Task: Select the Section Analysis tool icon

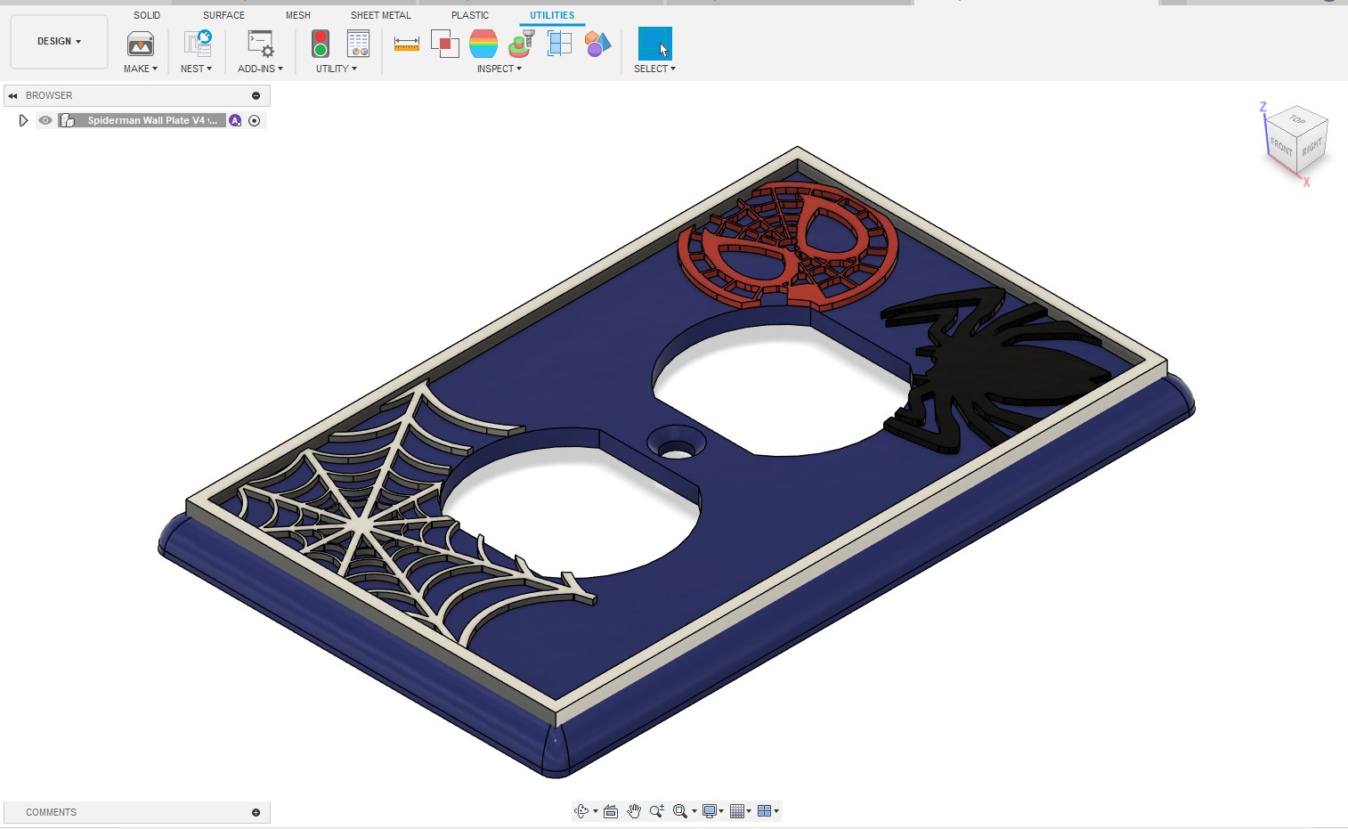Action: tap(559, 44)
